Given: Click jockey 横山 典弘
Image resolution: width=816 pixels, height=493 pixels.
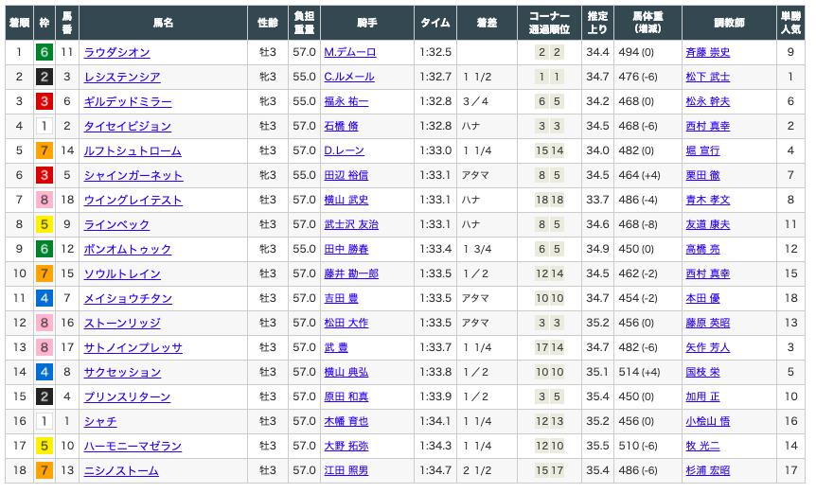Looking at the screenshot, I should (346, 372).
